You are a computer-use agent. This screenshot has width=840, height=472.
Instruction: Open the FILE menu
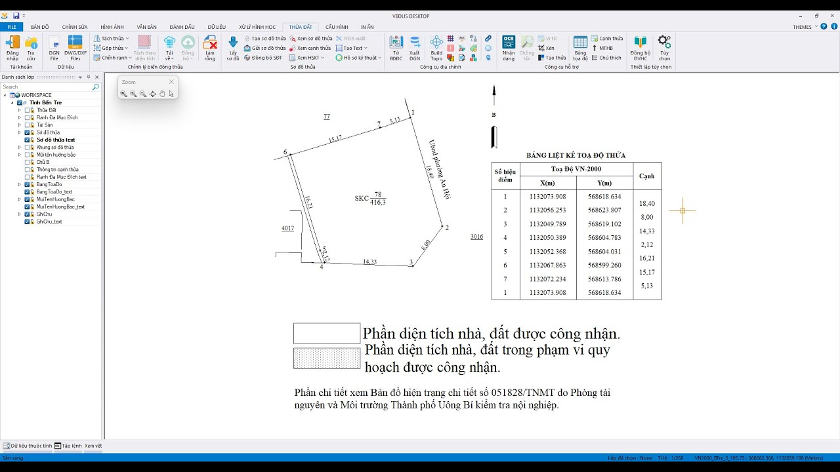point(11,27)
